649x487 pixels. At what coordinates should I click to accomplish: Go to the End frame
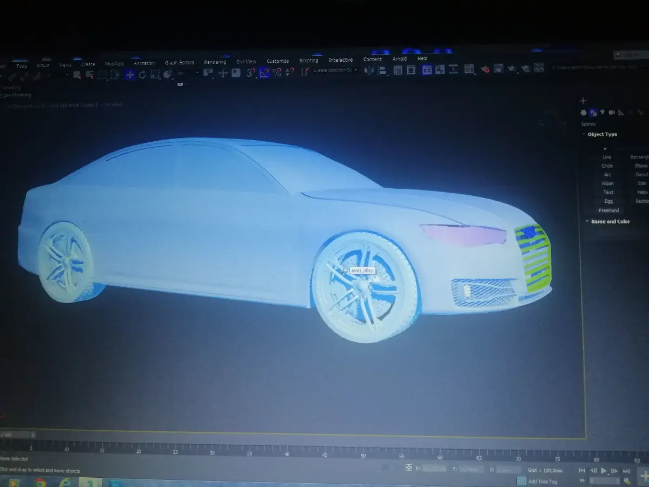click(625, 471)
